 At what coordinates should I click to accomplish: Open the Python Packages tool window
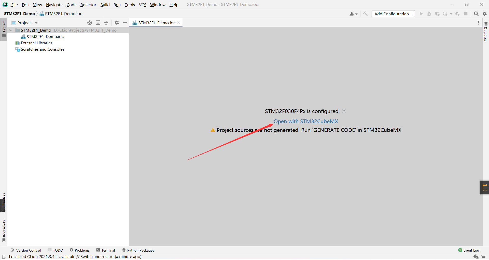pyautogui.click(x=138, y=250)
